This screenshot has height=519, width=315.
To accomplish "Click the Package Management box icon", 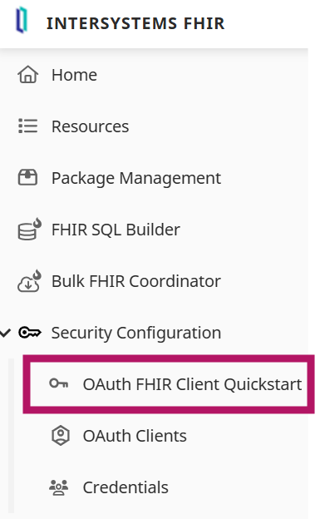I will click(x=27, y=177).
